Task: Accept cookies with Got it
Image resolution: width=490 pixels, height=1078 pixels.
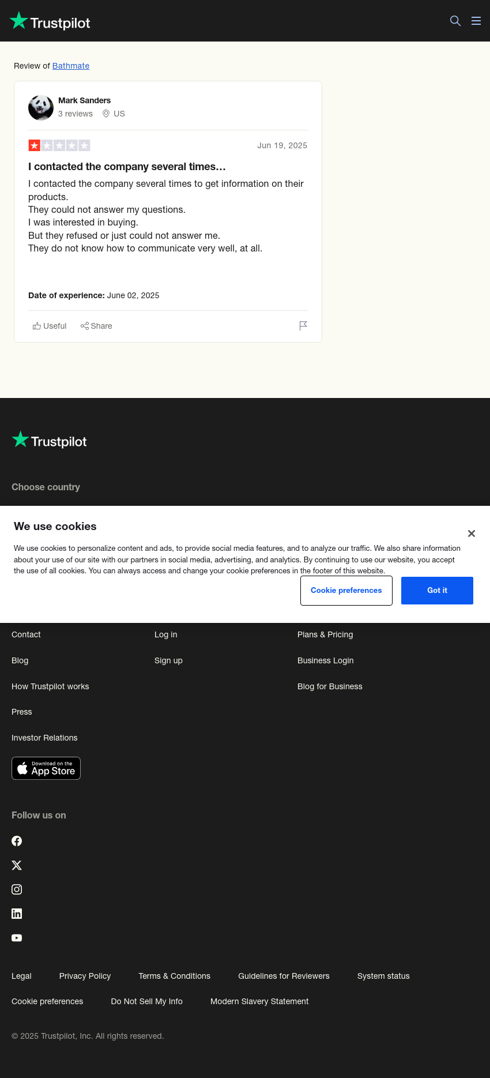Action: pyautogui.click(x=437, y=591)
